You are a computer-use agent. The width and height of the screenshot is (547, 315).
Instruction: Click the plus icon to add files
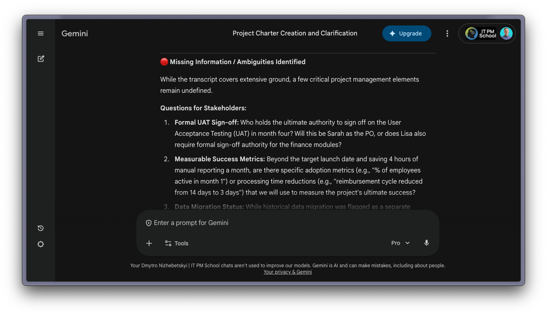[x=149, y=243]
